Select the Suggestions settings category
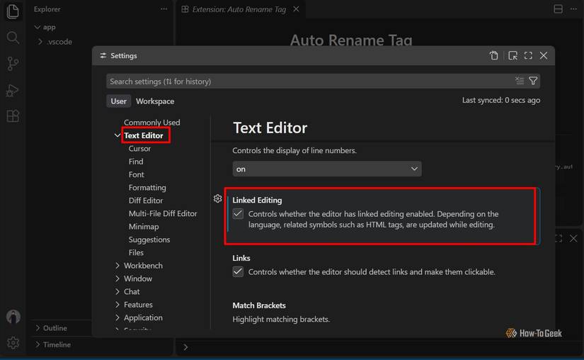This screenshot has height=360, width=584. tap(149, 240)
